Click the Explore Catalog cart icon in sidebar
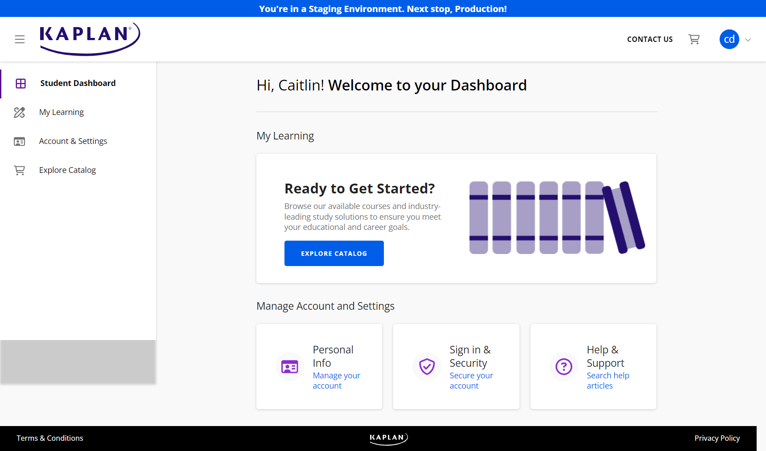 (20, 170)
